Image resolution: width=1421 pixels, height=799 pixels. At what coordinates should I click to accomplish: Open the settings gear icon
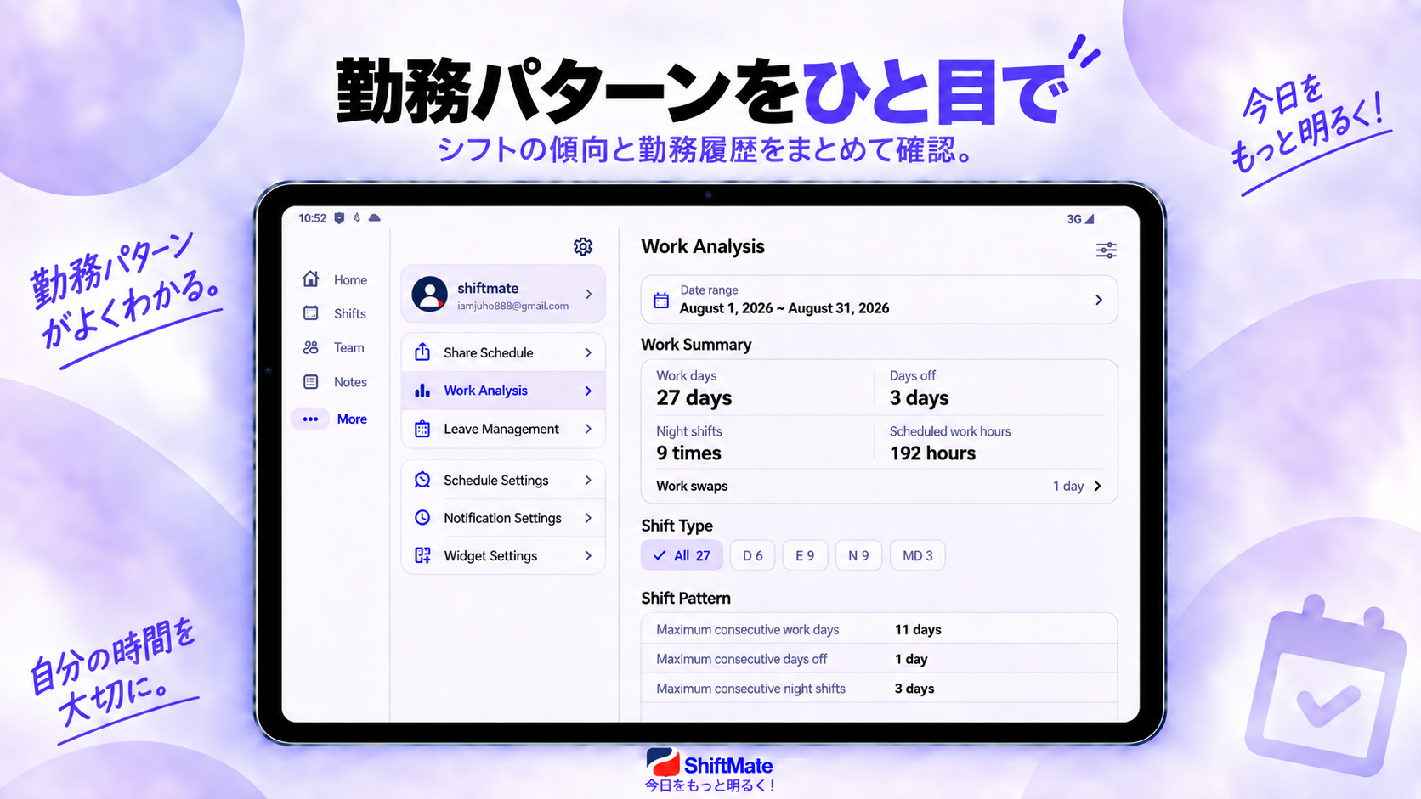click(583, 246)
